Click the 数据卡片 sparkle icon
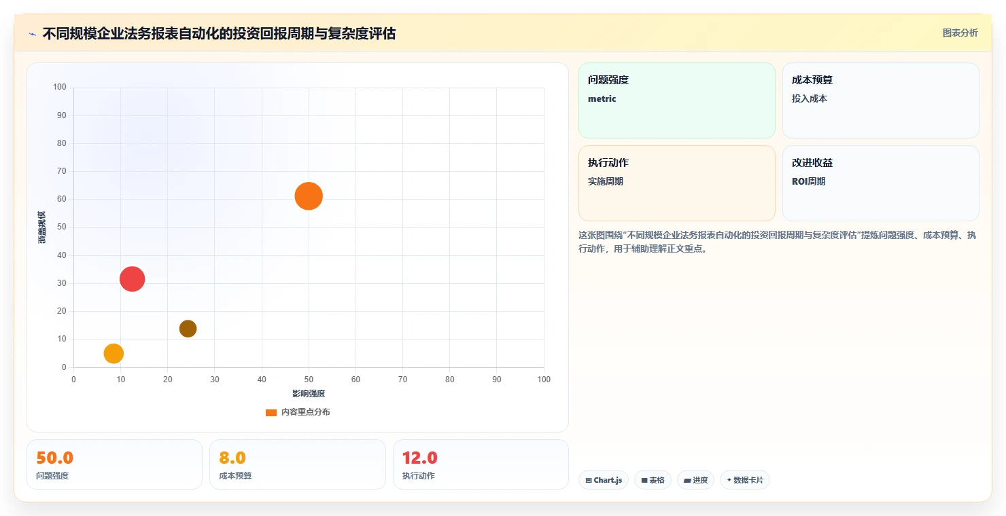 coord(729,480)
